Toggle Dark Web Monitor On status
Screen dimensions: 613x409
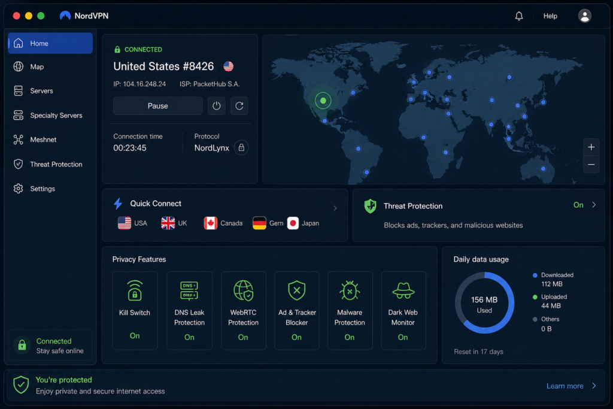403,338
